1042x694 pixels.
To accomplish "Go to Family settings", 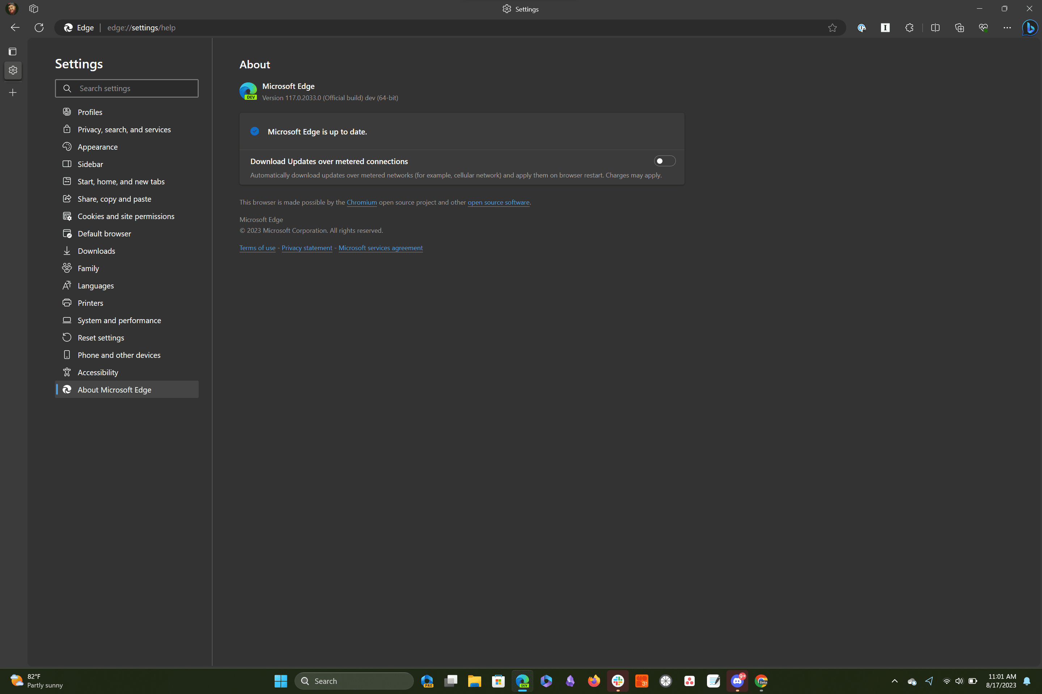I will (x=127, y=268).
